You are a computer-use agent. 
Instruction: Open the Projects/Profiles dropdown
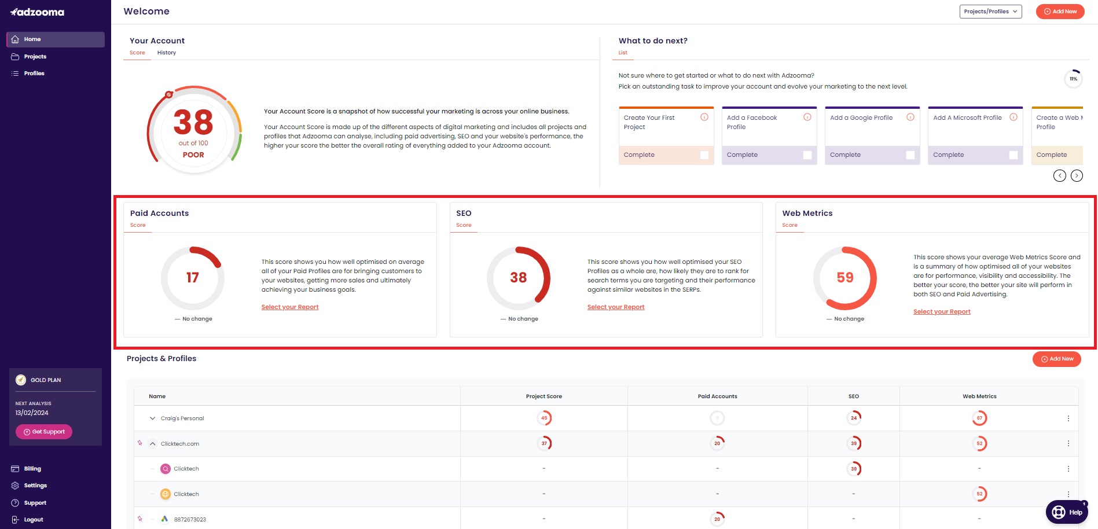(x=990, y=12)
